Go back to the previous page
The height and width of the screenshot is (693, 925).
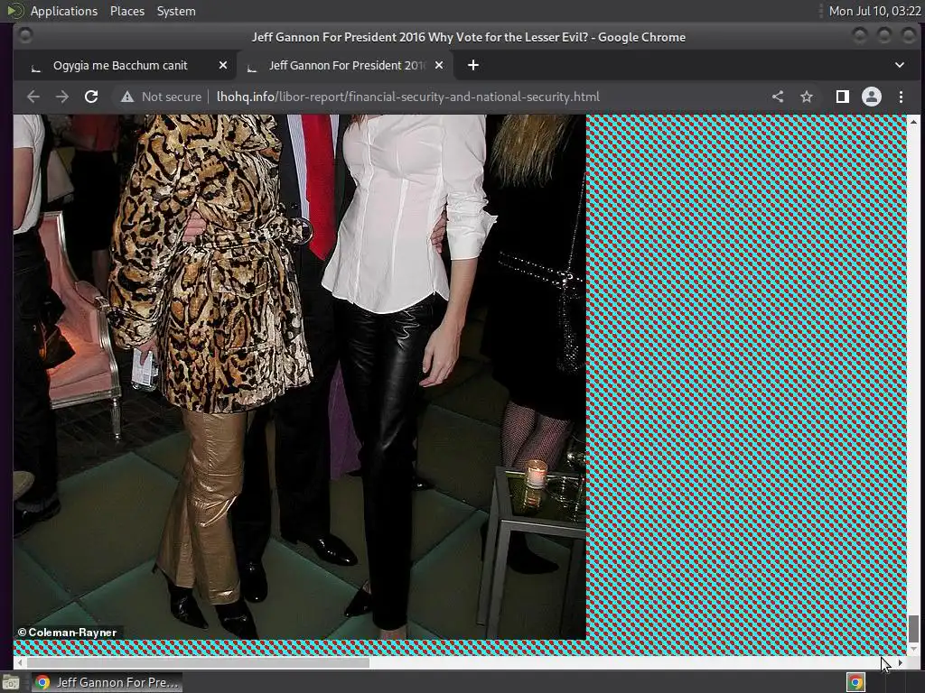pyautogui.click(x=33, y=97)
